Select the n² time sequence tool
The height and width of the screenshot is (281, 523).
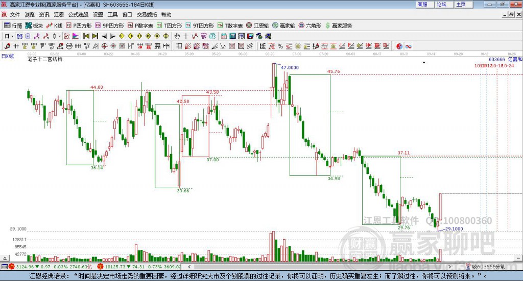click(87, 46)
